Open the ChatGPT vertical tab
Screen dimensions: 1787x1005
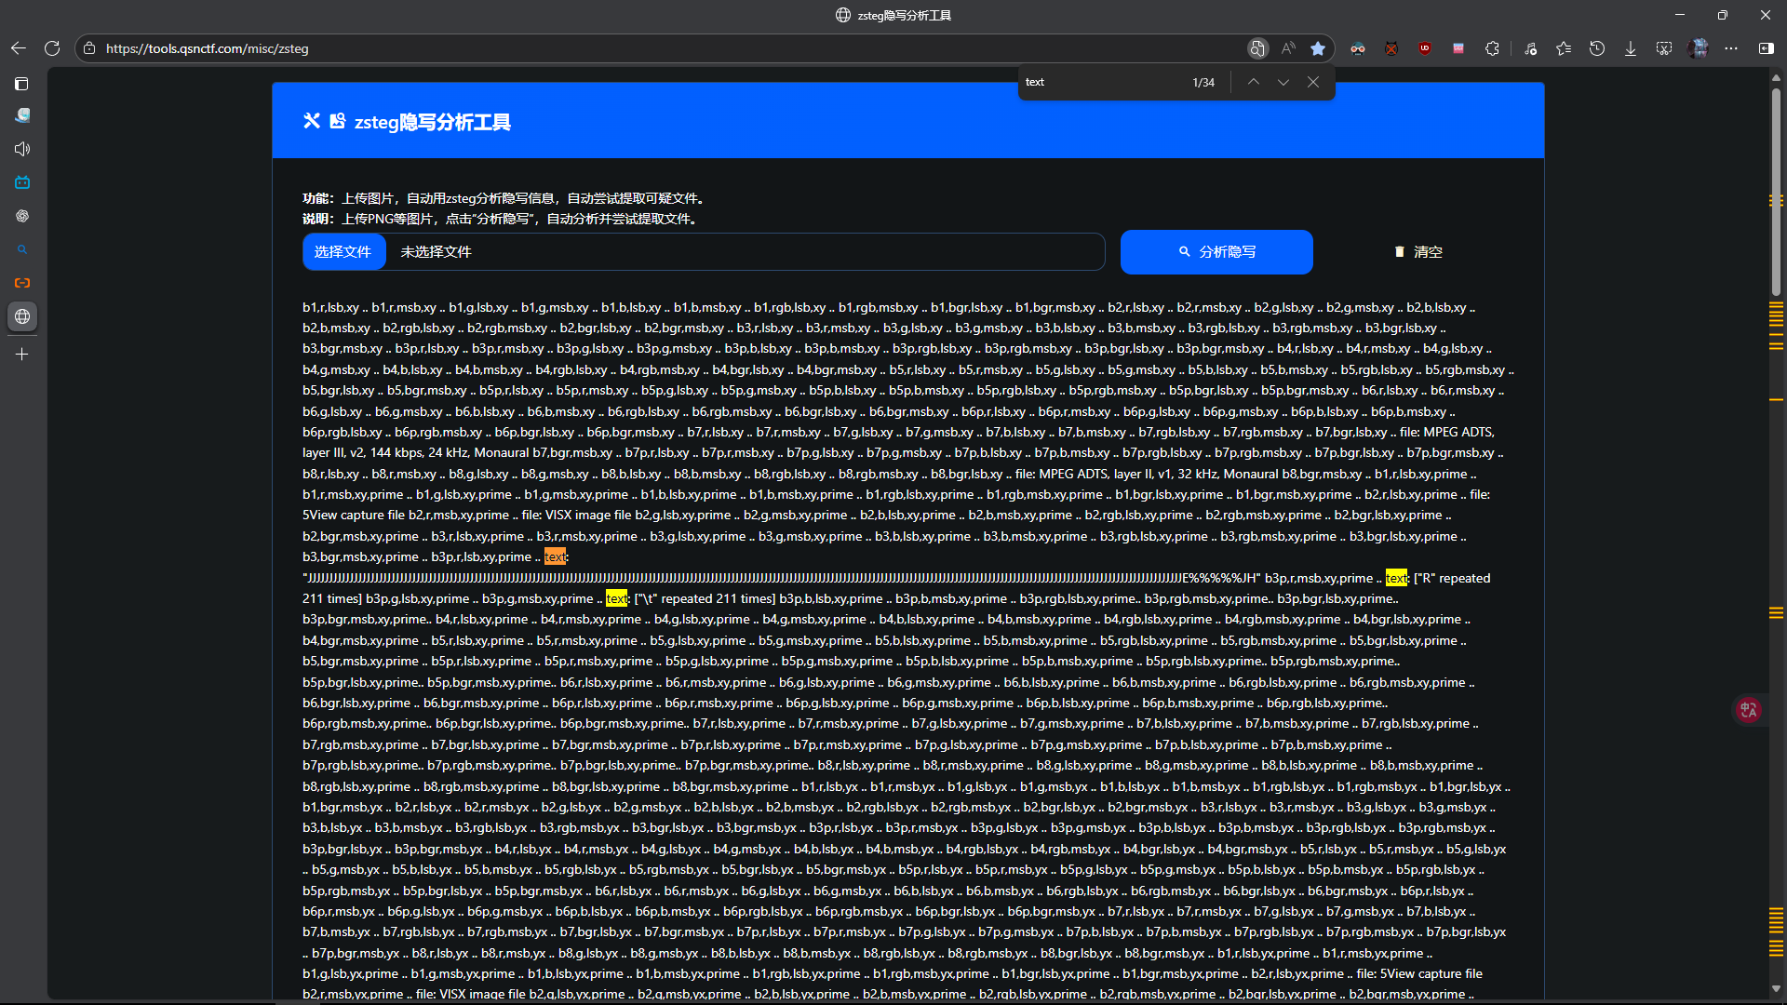22,216
